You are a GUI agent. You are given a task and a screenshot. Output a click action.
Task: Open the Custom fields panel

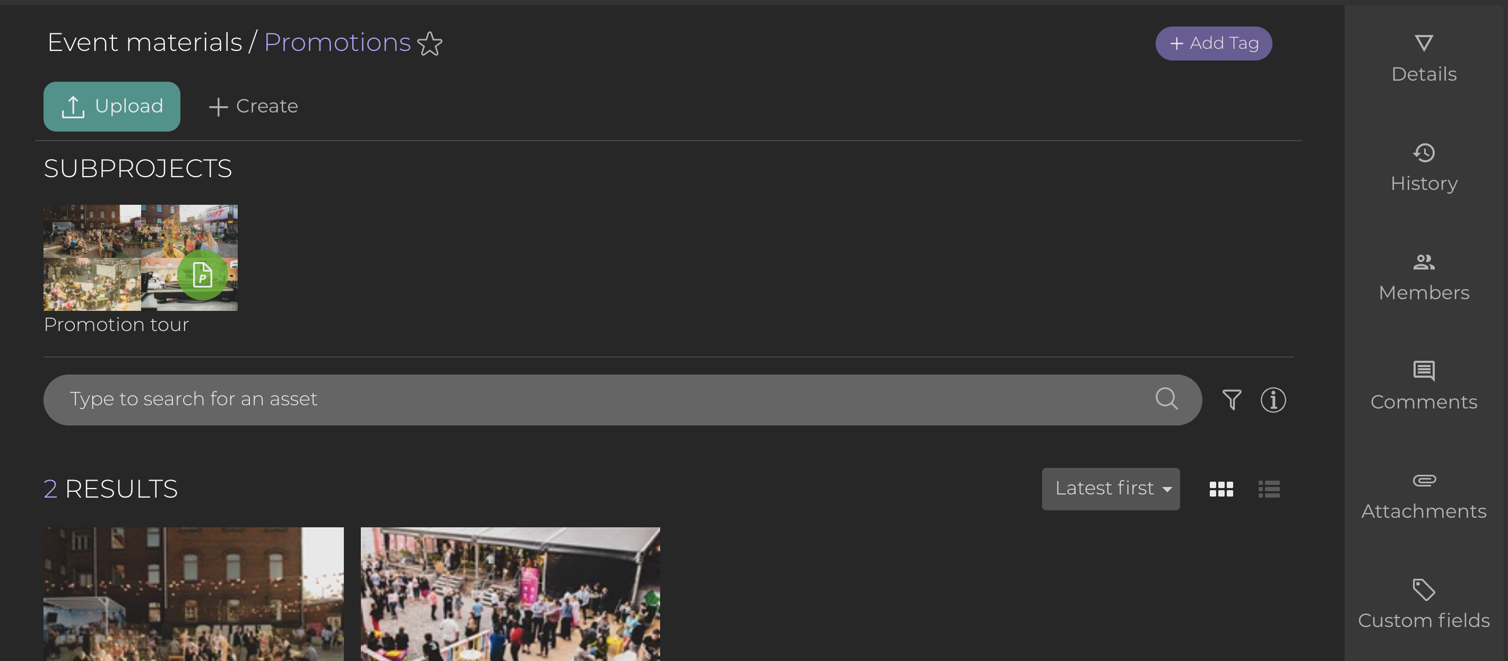(1424, 604)
